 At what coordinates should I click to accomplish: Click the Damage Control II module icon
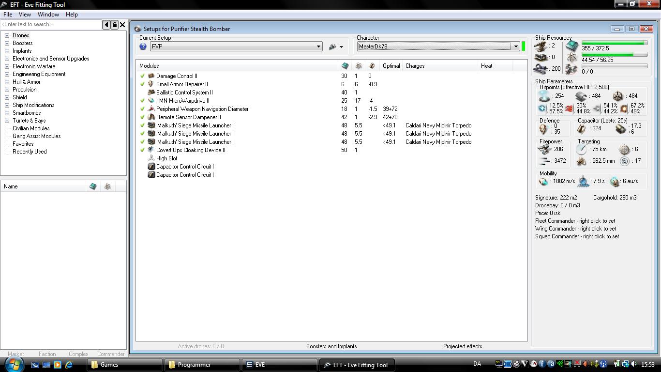tap(151, 76)
